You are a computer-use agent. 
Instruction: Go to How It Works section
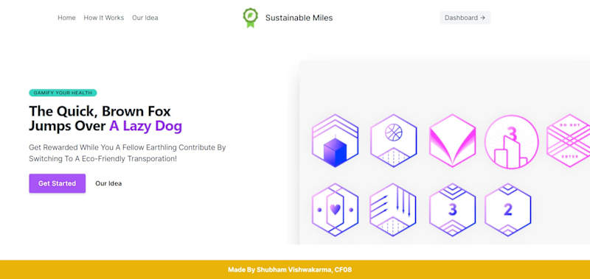[104, 18]
